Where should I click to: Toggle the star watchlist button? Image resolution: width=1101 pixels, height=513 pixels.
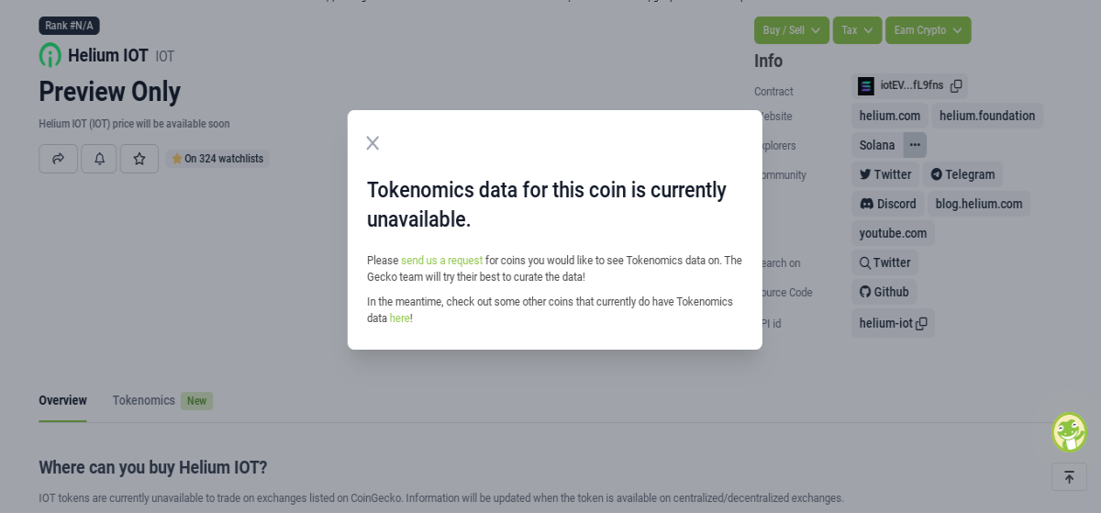tap(139, 159)
